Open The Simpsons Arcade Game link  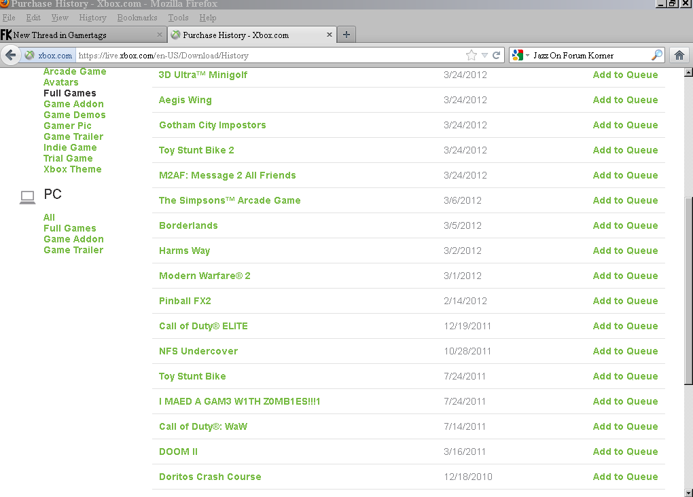[230, 200]
